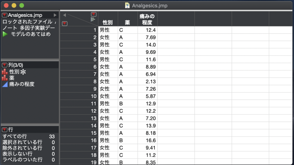Run the モデルのあてはめ script with green play icon
The width and height of the screenshot is (294, 165).
[x=5, y=34]
